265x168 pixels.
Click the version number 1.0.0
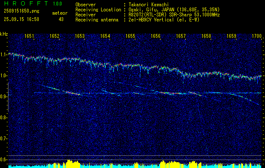coord(57,3)
